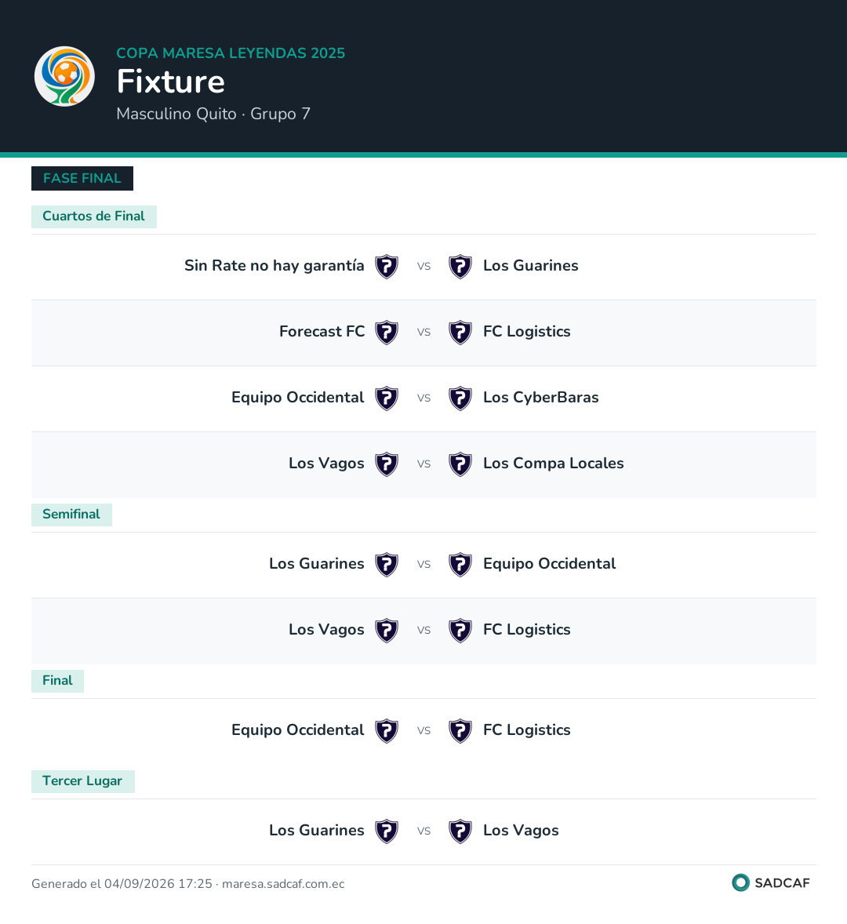Viewport: 847px width, 924px height.
Task: Click Forecast FC shield badge
Action: coord(387,333)
